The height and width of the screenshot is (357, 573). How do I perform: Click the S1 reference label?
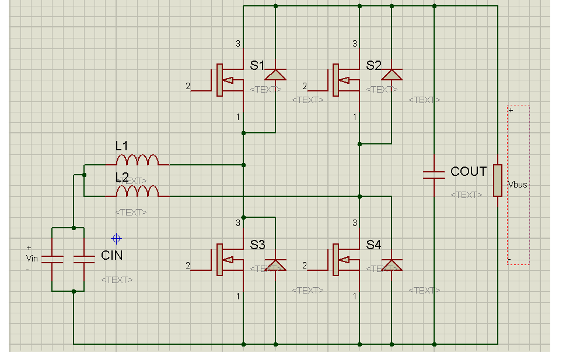click(257, 66)
